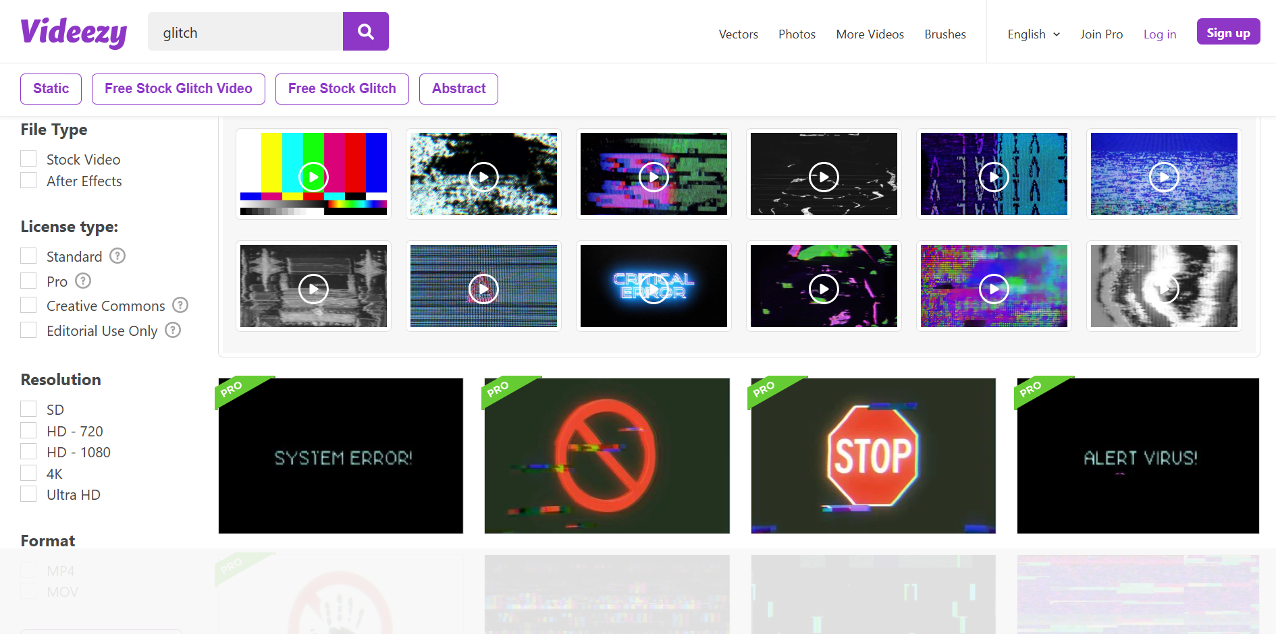Open the help icon beside Creative Commons
Screen dimensions: 1276x634
[x=180, y=306]
